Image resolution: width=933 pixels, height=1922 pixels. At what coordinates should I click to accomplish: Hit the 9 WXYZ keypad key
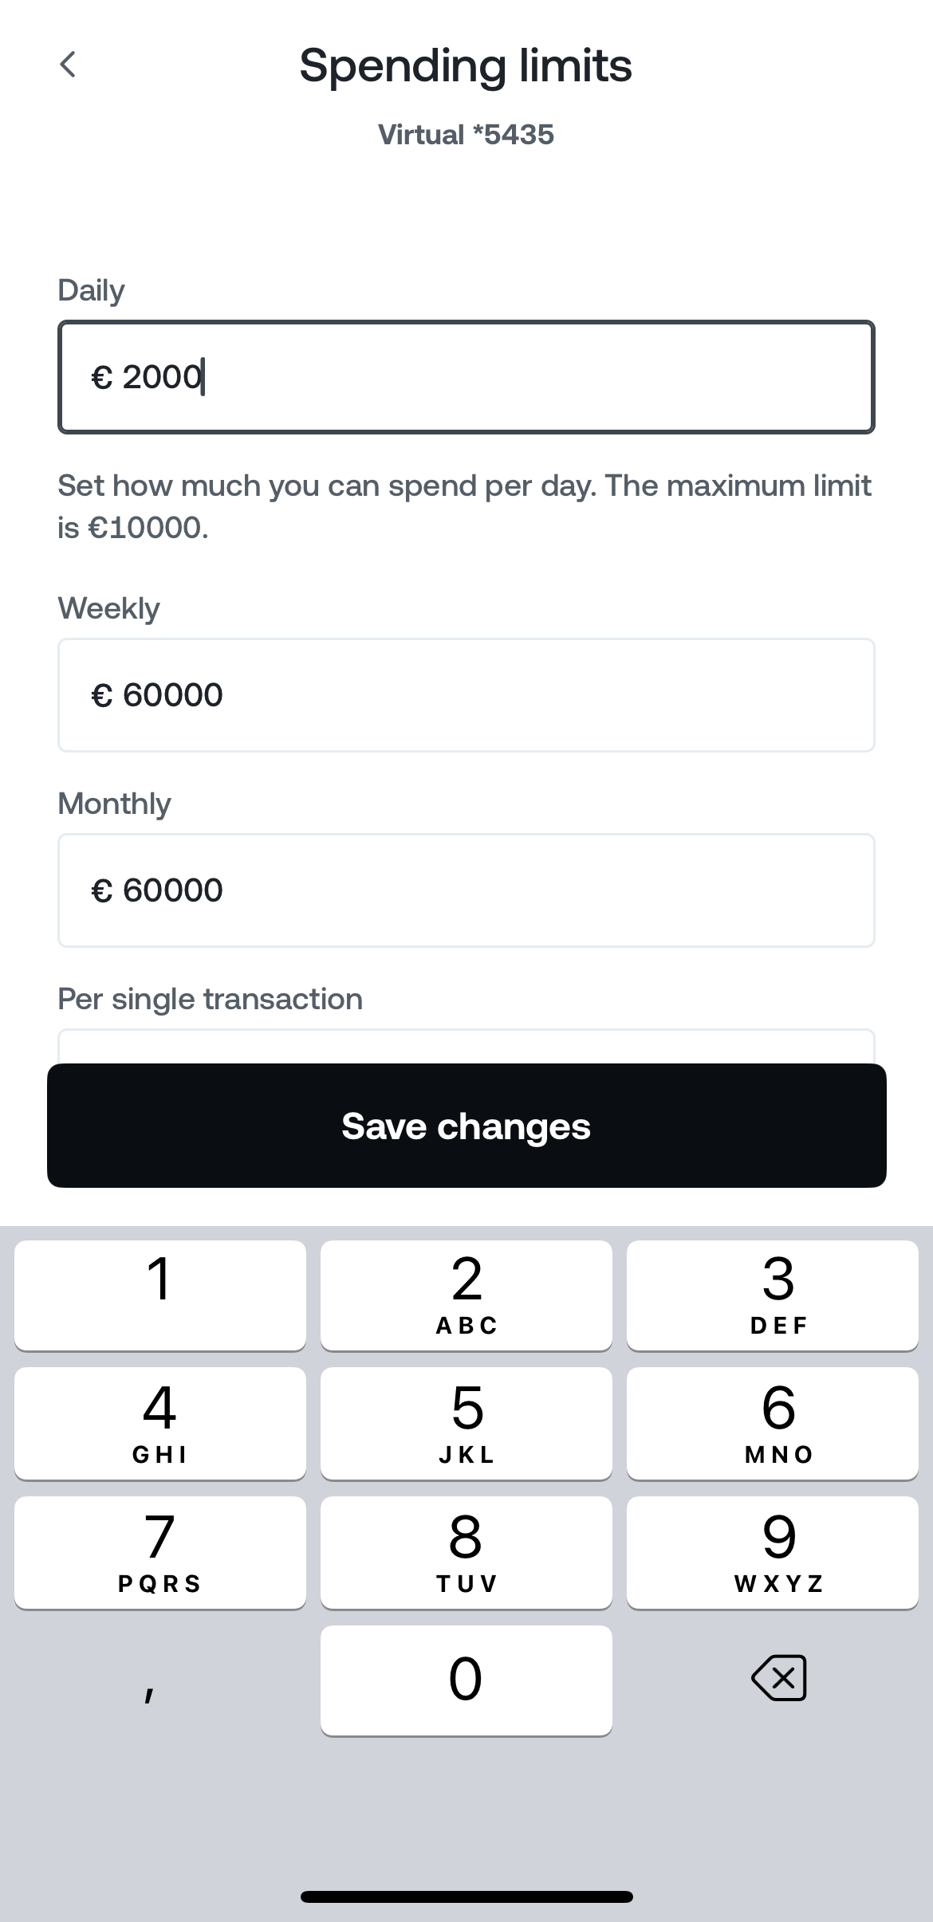click(772, 1552)
